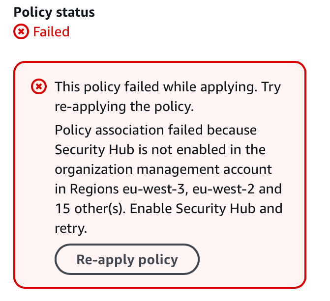Click the "organization management account" text
This screenshot has height=301, width=330.
point(163,169)
